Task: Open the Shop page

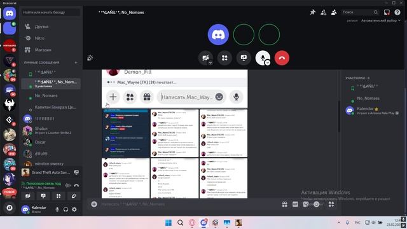Action: click(x=51, y=50)
